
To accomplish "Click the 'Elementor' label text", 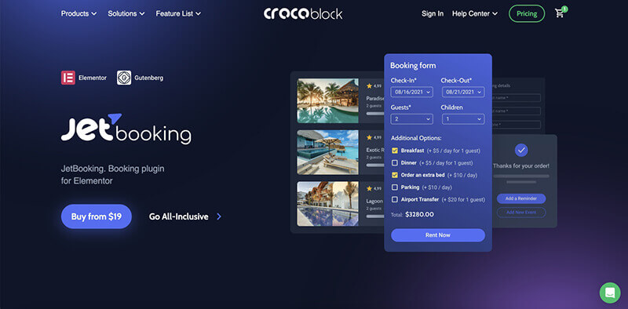I will tap(93, 78).
